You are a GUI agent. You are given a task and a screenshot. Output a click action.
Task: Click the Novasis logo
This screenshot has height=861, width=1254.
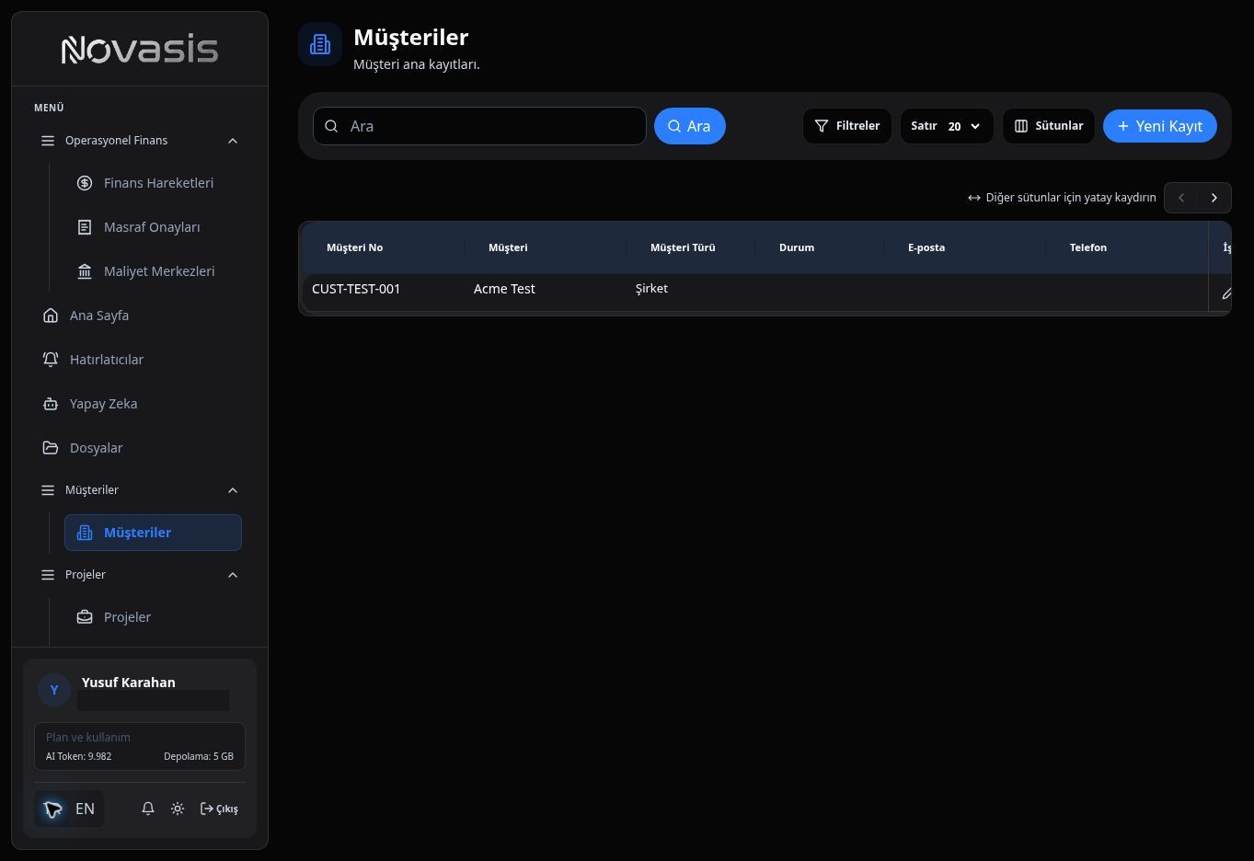click(x=140, y=50)
